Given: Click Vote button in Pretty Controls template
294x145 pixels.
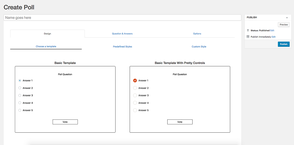Looking at the screenshot, I should click(x=180, y=122).
